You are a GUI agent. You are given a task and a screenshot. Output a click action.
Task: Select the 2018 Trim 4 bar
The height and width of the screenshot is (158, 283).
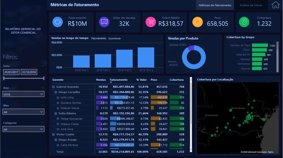point(146,57)
